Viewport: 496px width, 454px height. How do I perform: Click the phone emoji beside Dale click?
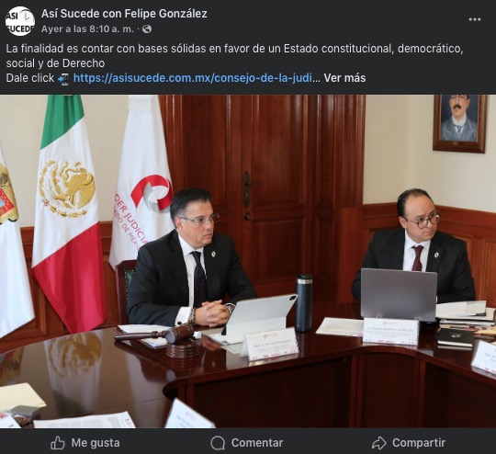pos(63,78)
